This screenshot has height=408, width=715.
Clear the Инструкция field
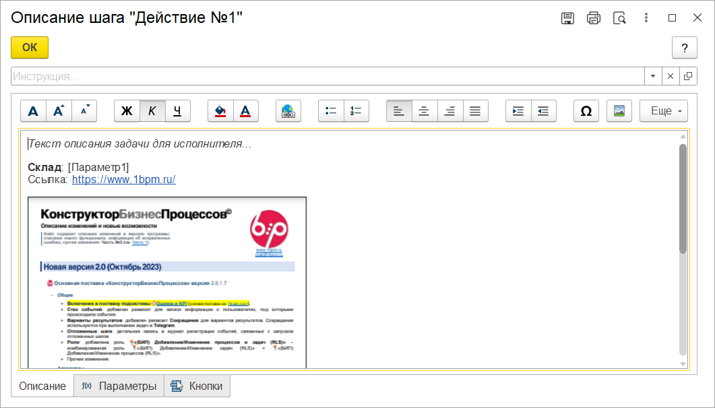pos(671,76)
